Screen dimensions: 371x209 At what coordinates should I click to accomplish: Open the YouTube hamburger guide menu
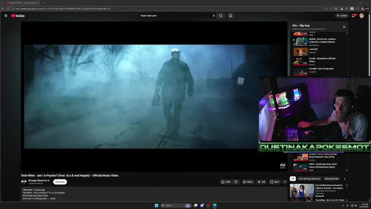click(x=6, y=16)
